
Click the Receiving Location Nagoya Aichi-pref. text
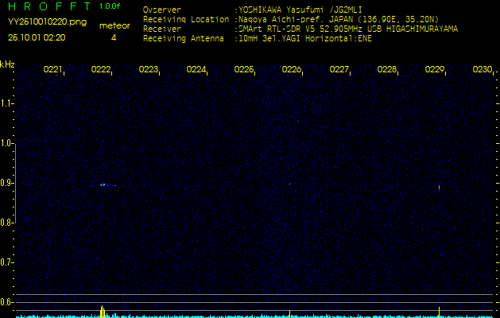click(339, 19)
